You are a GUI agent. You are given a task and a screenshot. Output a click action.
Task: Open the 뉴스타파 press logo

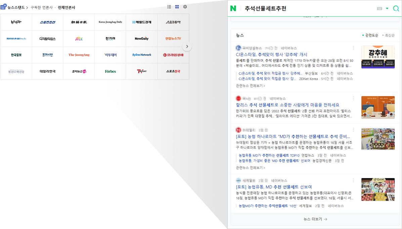(x=16, y=22)
